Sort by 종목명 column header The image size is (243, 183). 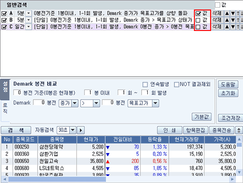57,140
